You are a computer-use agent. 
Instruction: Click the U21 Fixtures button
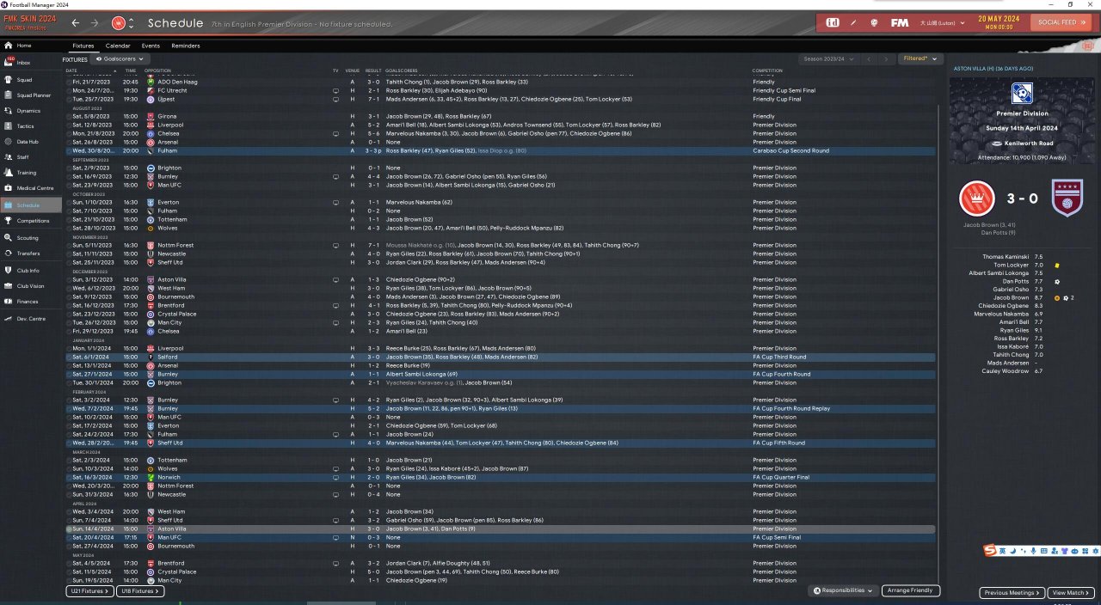point(89,591)
